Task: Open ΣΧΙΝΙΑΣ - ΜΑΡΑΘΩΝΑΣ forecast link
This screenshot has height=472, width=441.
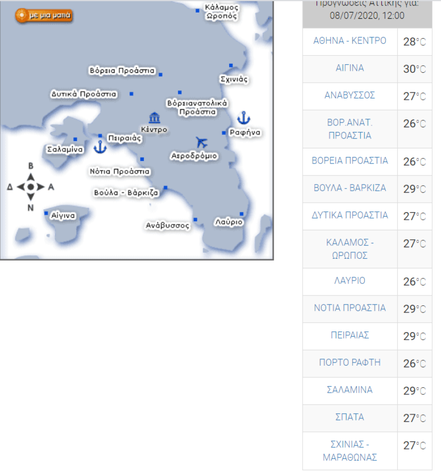Action: (x=350, y=450)
